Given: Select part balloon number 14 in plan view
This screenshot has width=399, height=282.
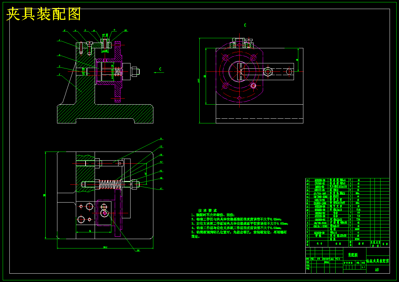Looking at the screenshot, I should click(x=161, y=162).
